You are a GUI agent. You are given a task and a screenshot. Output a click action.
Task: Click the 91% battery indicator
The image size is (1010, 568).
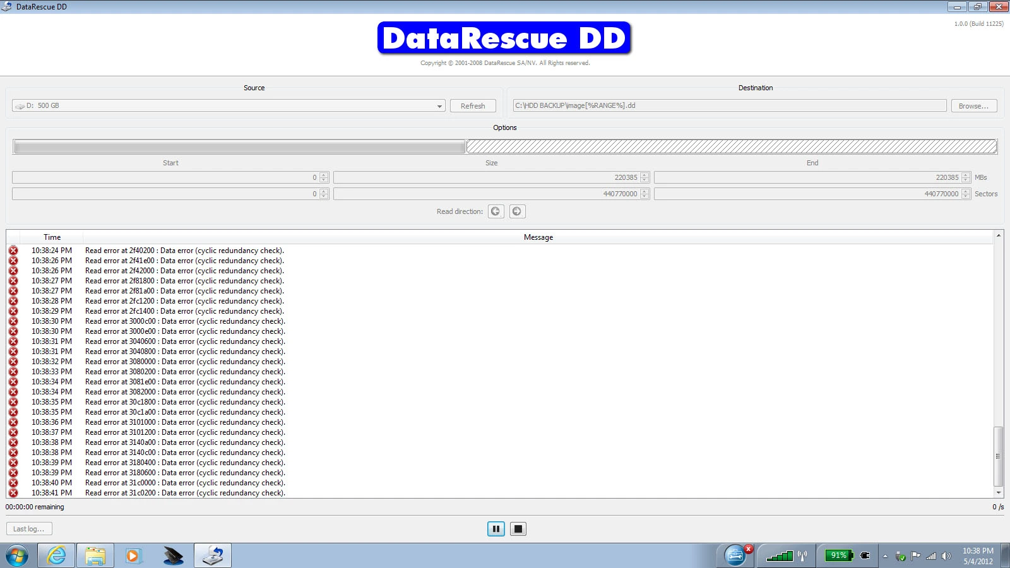point(840,555)
